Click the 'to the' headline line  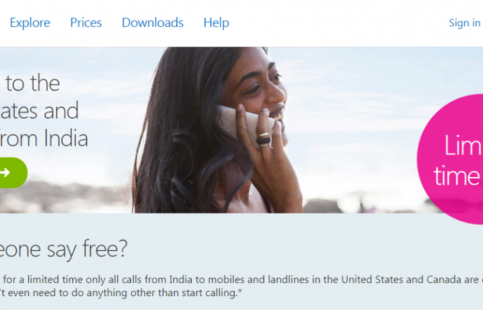coord(32,83)
